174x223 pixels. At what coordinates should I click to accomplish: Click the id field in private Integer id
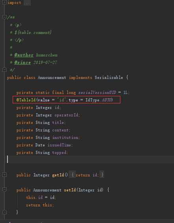click(x=57, y=107)
